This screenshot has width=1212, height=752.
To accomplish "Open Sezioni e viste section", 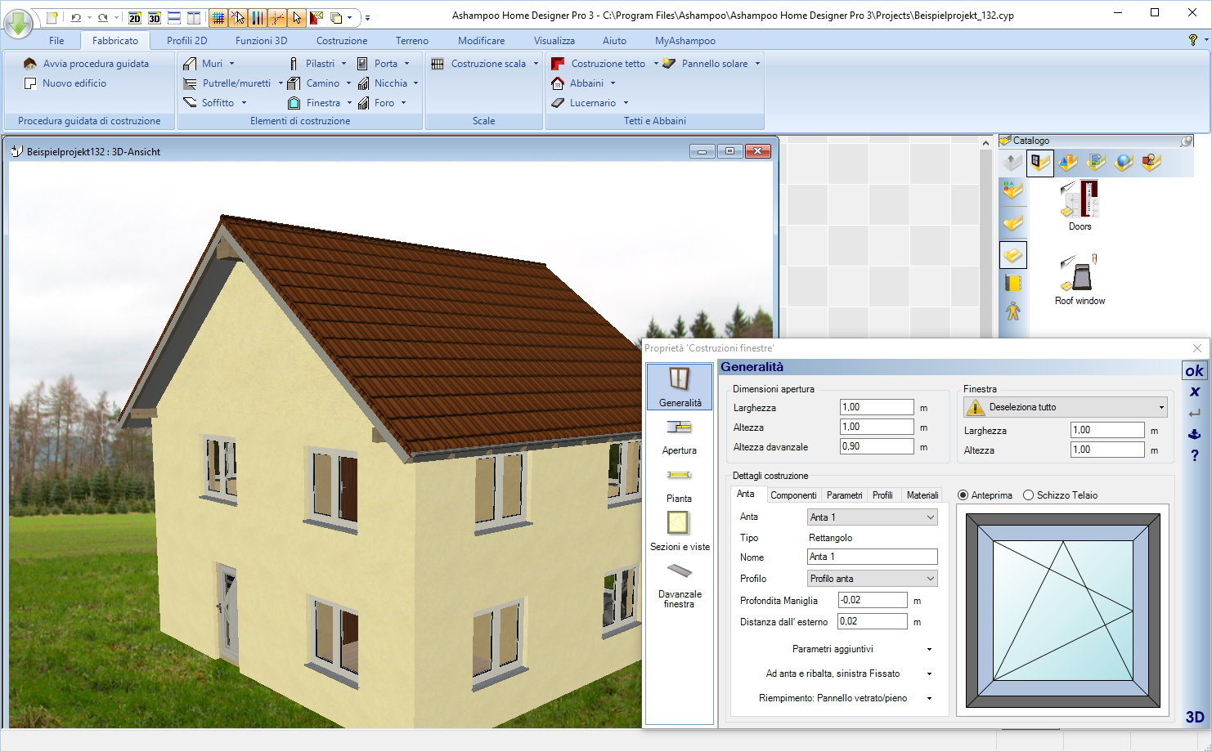I will (x=679, y=530).
